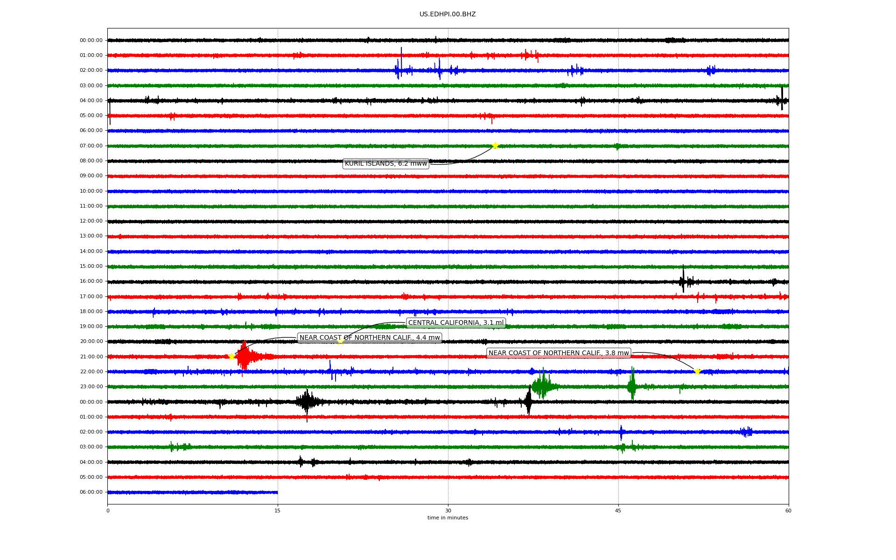The height and width of the screenshot is (560, 896).
Task: Click the 'time in minutes' axis label
Action: [x=447, y=518]
